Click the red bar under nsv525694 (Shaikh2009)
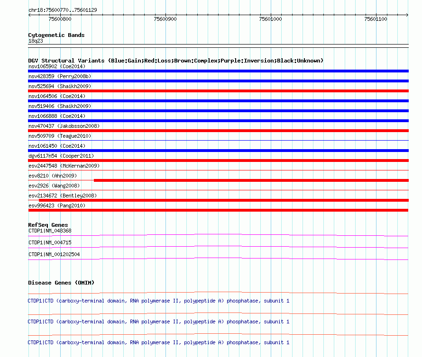 (x=218, y=91)
